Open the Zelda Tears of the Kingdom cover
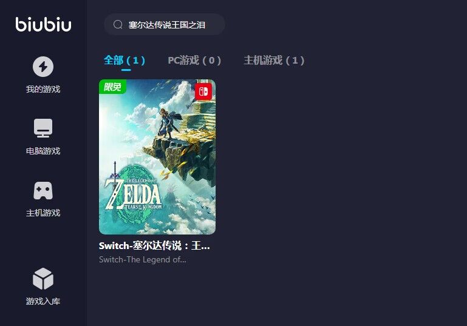Screen dimensions: 467x326 click(157, 157)
